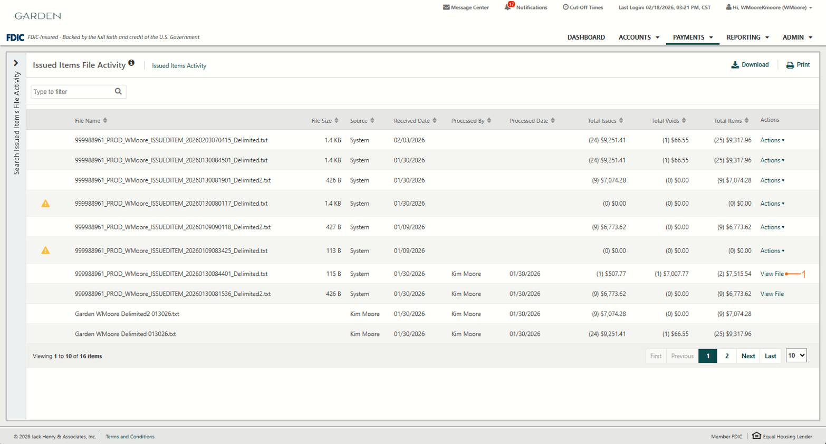826x444 pixels.
Task: Expand the Search Issued Items sidebar chevron
Action: [16, 63]
